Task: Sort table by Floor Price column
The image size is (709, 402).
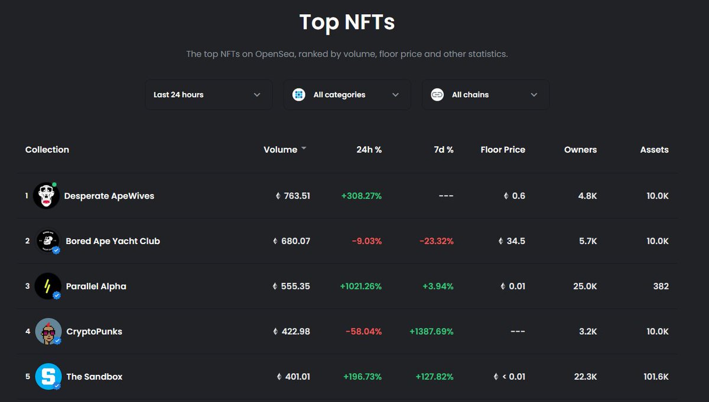Action: pos(503,150)
